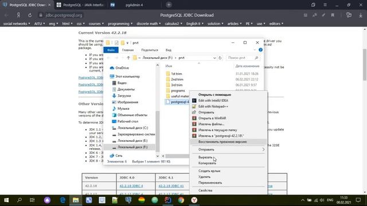Image resolution: width=367 pixels, height=206 pixels.
Task: Click Открыть с помощью entry
Action: click(214, 94)
